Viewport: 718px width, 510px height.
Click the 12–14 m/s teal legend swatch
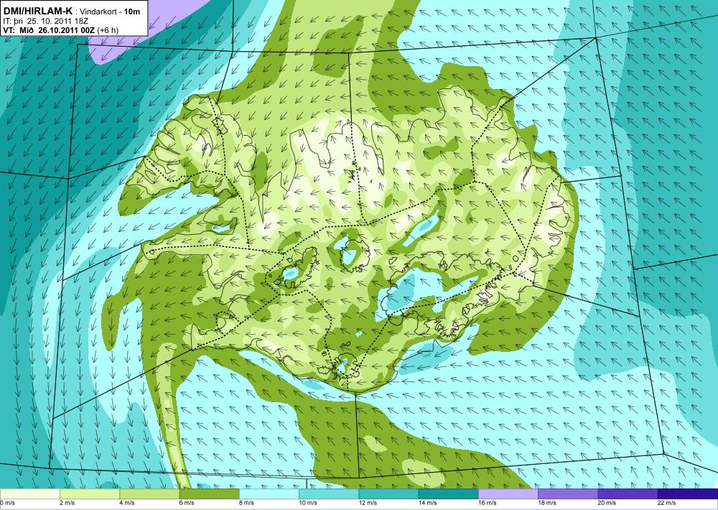pyautogui.click(x=388, y=494)
